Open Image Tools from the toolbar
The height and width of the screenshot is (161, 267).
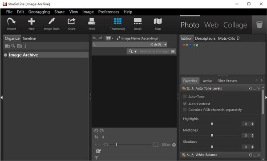pyautogui.click(x=52, y=24)
